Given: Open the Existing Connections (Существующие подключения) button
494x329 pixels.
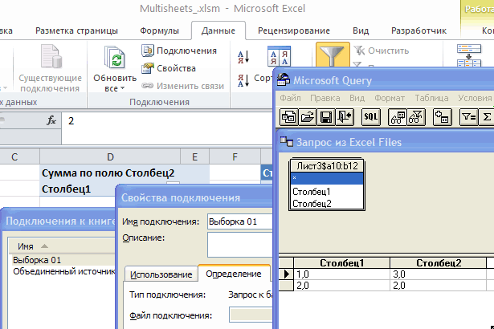Looking at the screenshot, I should tap(50, 68).
